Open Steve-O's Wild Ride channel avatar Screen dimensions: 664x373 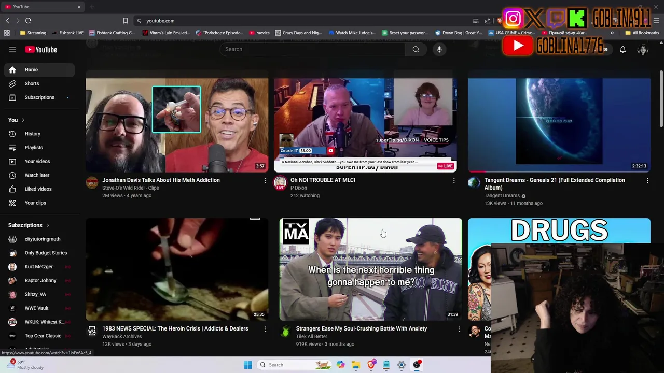coord(92,182)
